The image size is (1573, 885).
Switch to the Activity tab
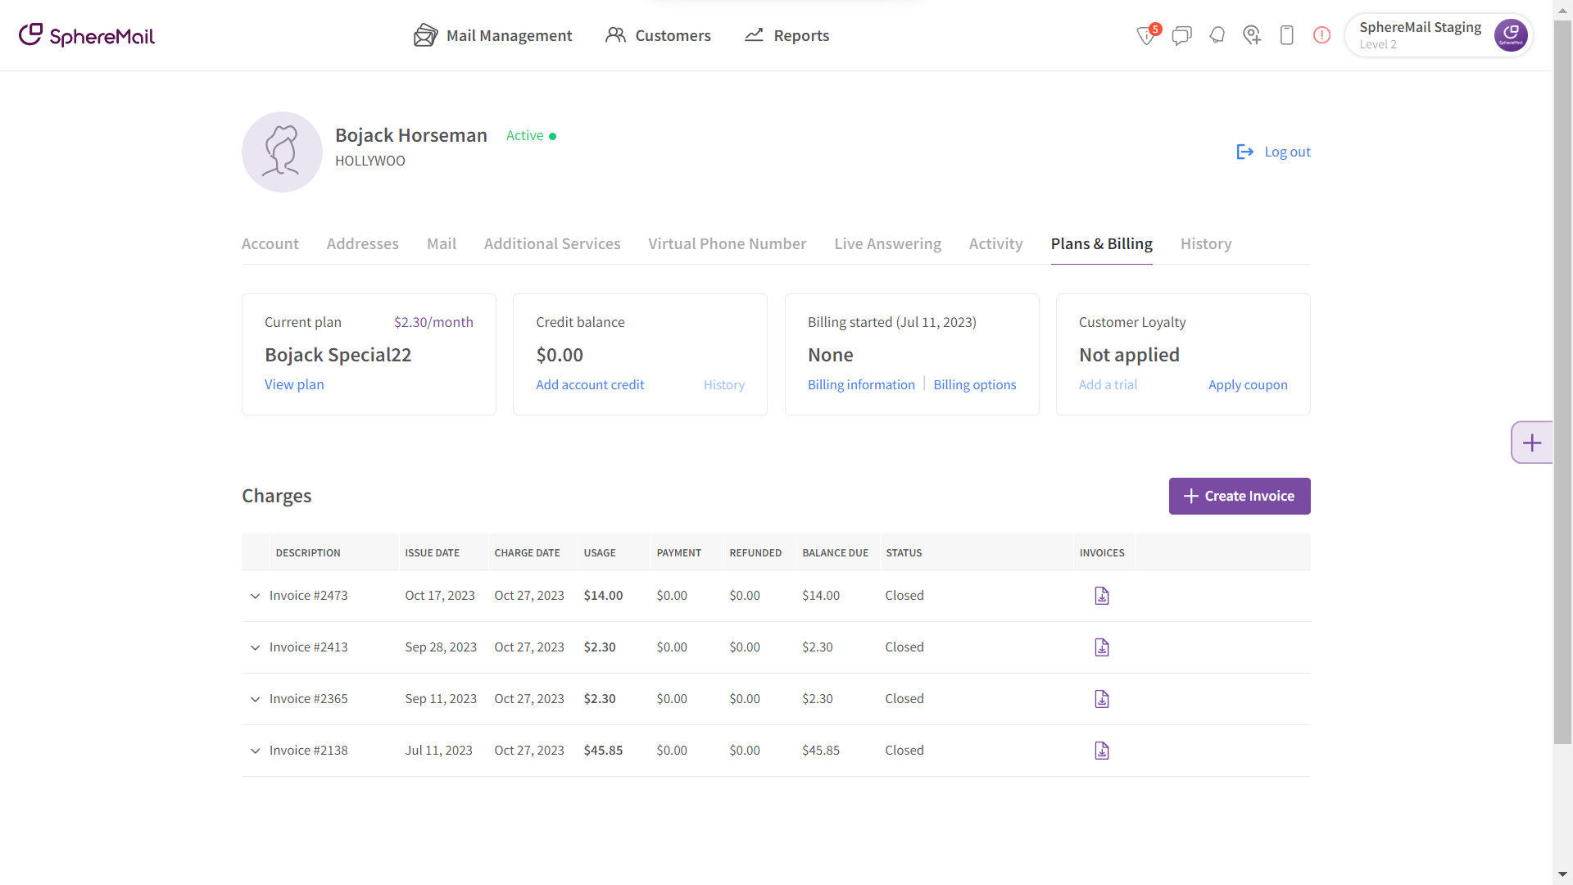click(x=995, y=244)
